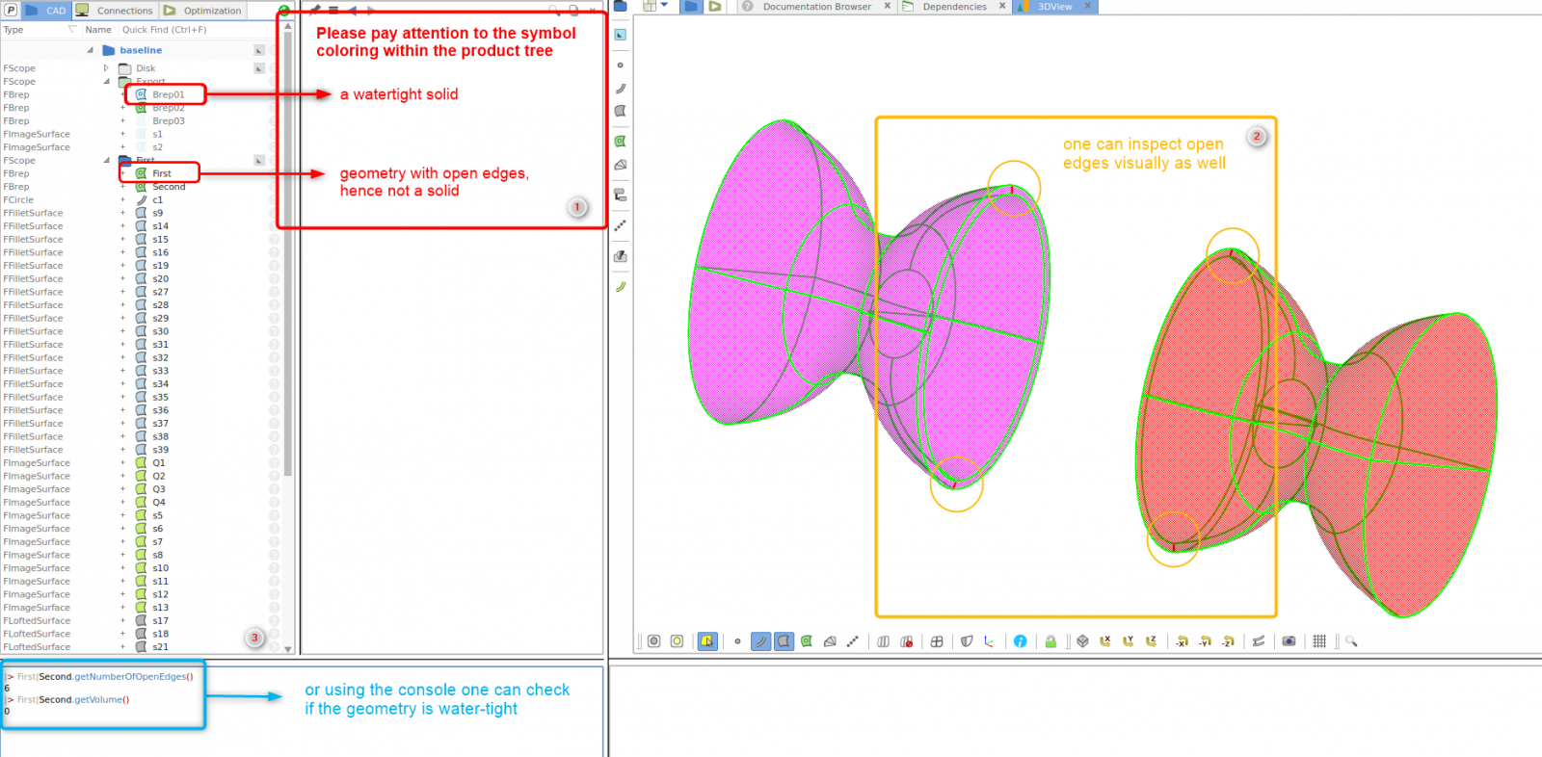Click the cursor selection mode icon in bottom toolbar
Viewport: 1542px width, 757px height.
[x=707, y=641]
